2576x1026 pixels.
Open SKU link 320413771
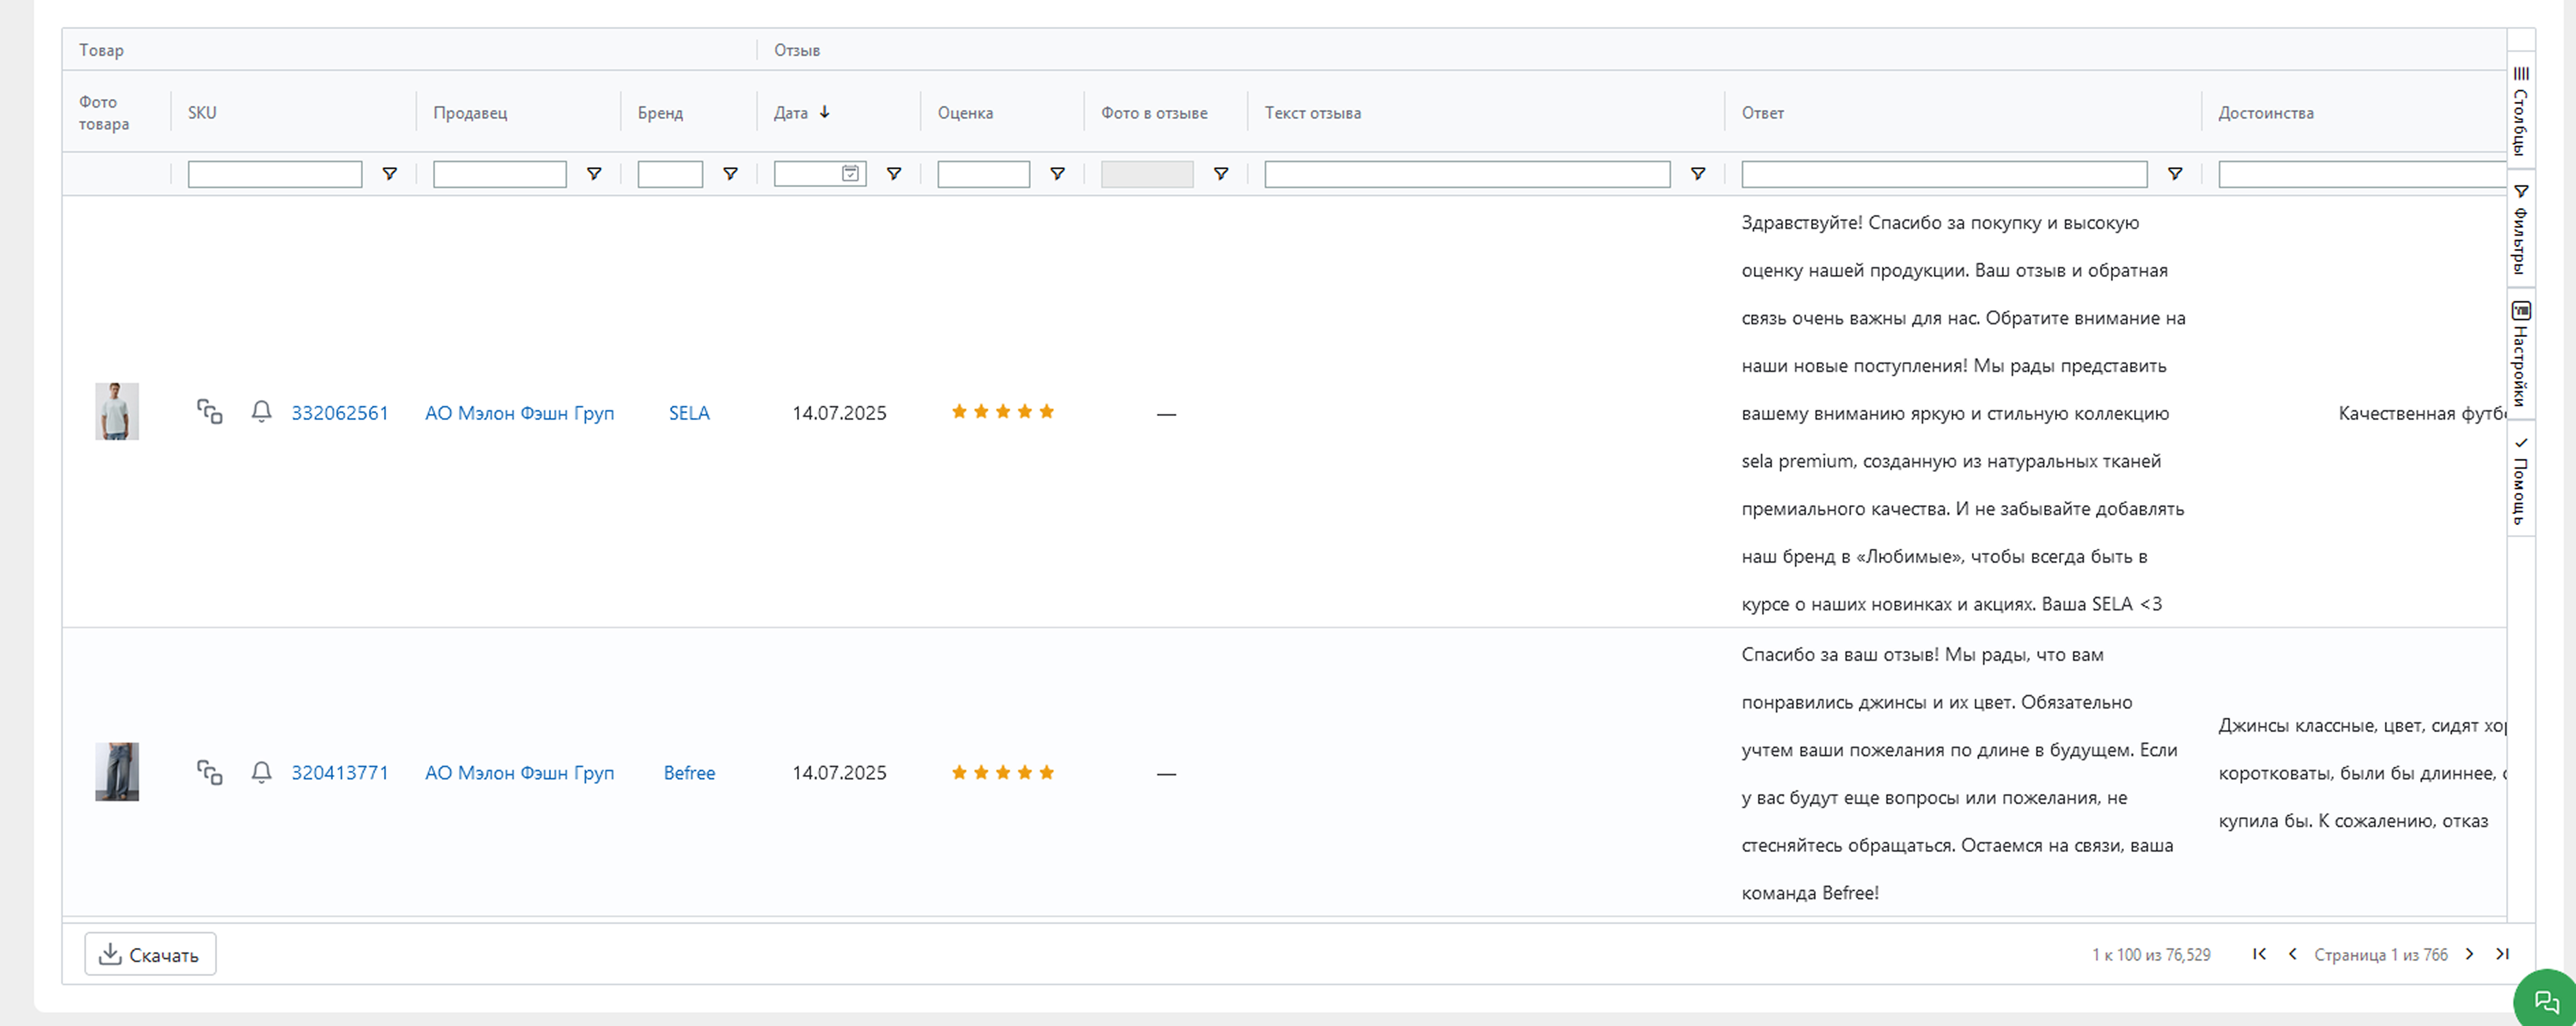point(340,773)
